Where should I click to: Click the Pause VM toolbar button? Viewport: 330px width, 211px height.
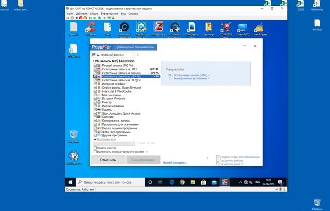pos(90,18)
